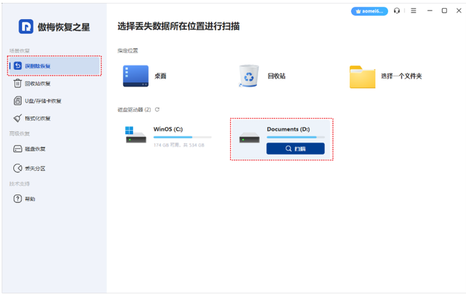Click the WinOS (C:) usage bar
The width and height of the screenshot is (466, 294).
[x=183, y=138]
